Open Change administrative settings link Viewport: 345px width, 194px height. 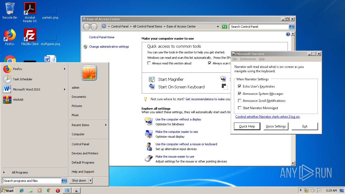point(109,47)
